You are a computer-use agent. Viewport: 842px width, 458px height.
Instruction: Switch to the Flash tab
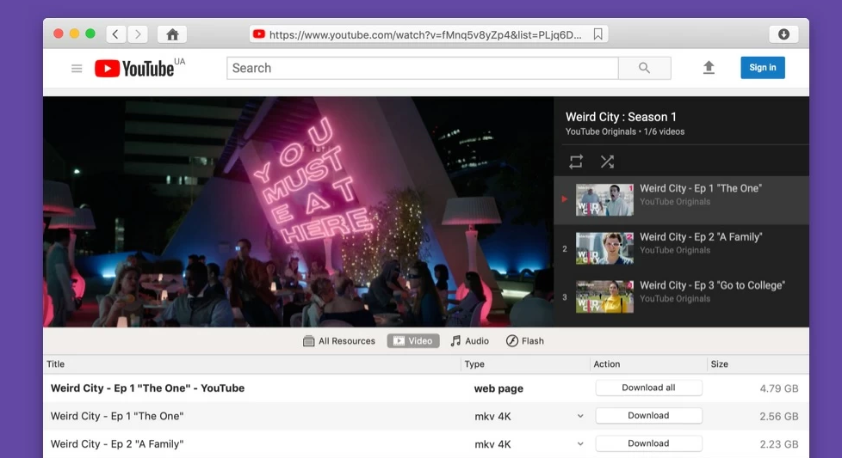pyautogui.click(x=524, y=340)
